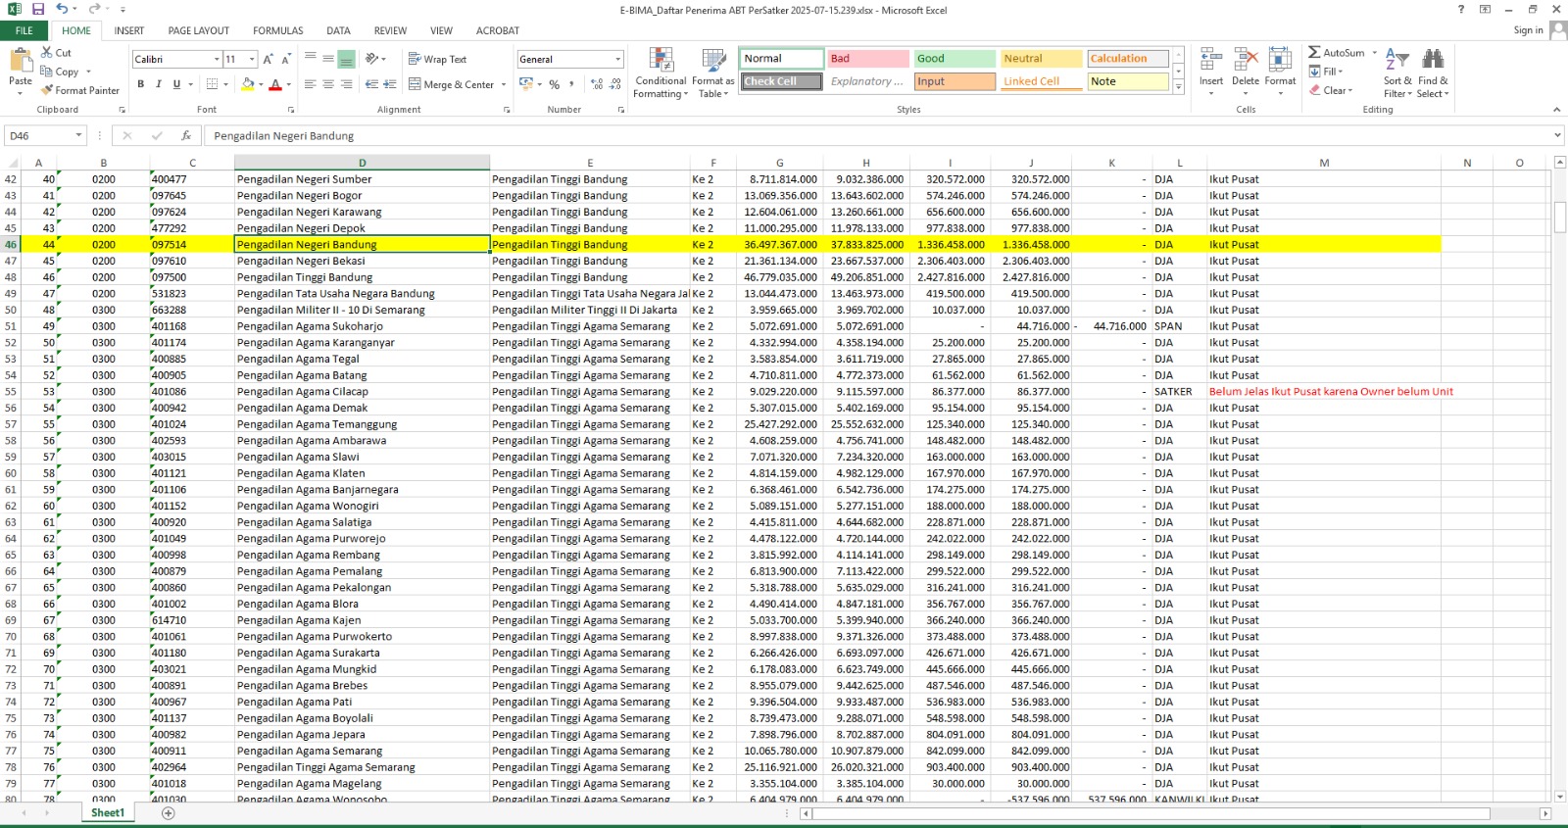Click the Increase Font Size icon
Screen dimensions: 1568x828
268,59
